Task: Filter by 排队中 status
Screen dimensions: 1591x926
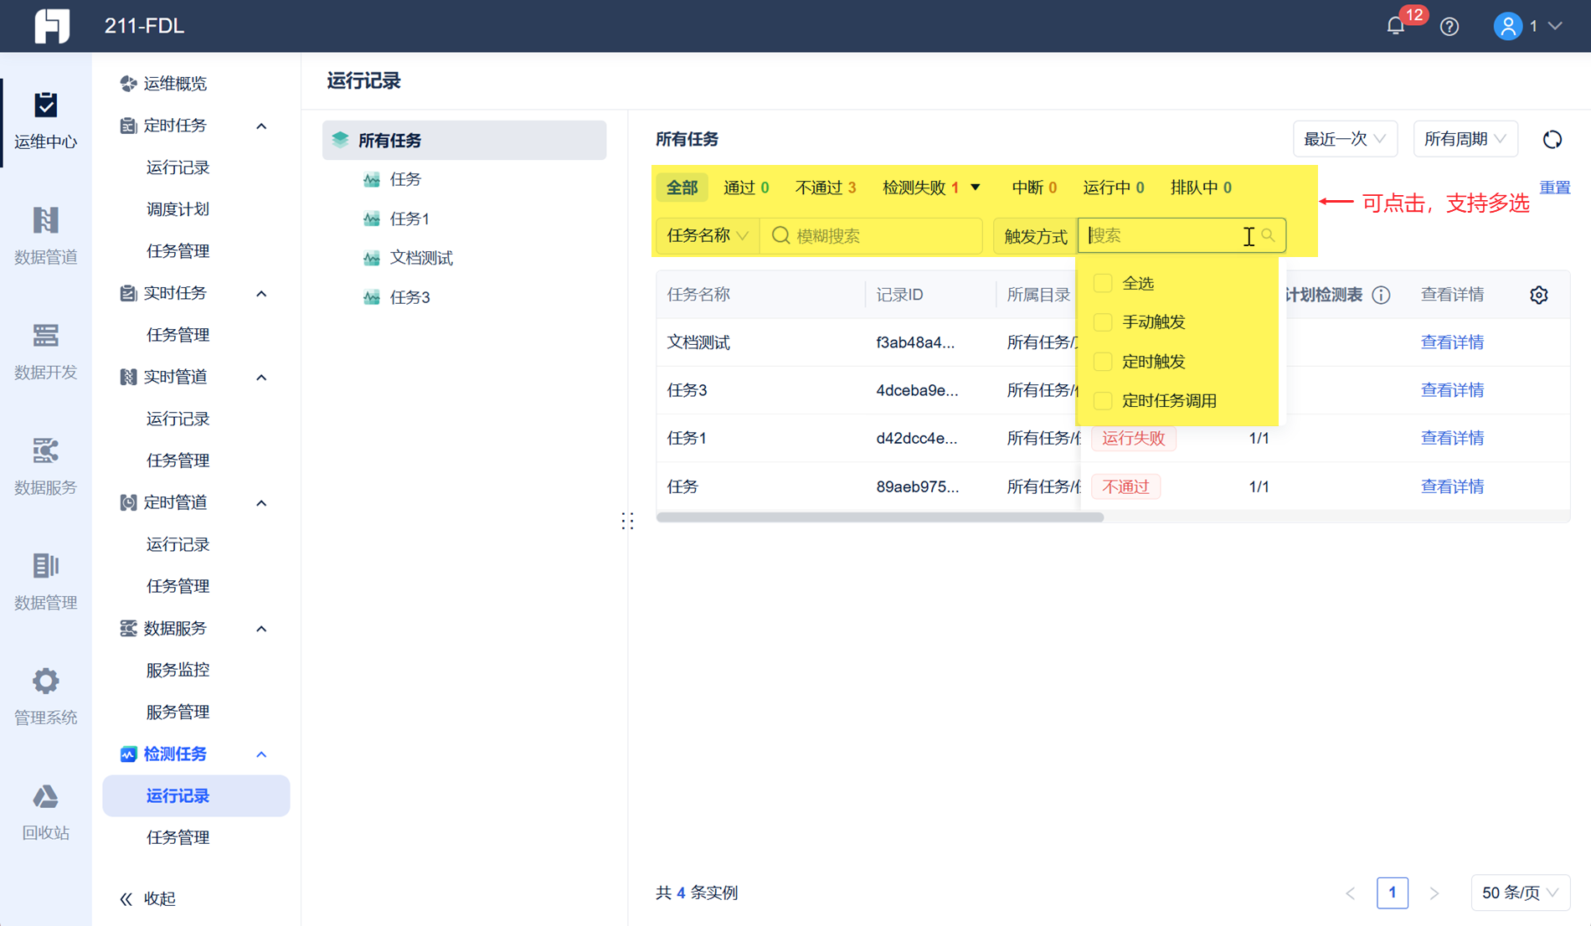Action: [x=1201, y=188]
